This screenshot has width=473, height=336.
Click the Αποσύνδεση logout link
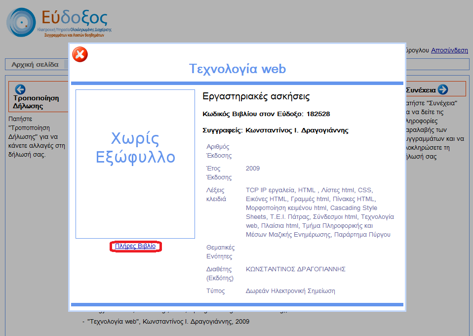pyautogui.click(x=449, y=50)
